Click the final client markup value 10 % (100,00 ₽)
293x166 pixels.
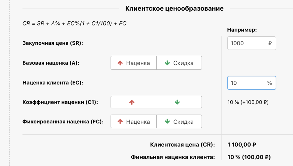249,157
